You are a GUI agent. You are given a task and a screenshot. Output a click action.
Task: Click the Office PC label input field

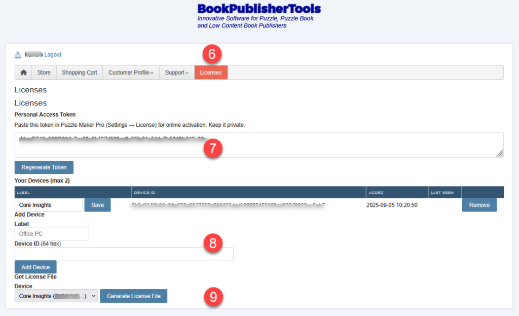(x=52, y=234)
